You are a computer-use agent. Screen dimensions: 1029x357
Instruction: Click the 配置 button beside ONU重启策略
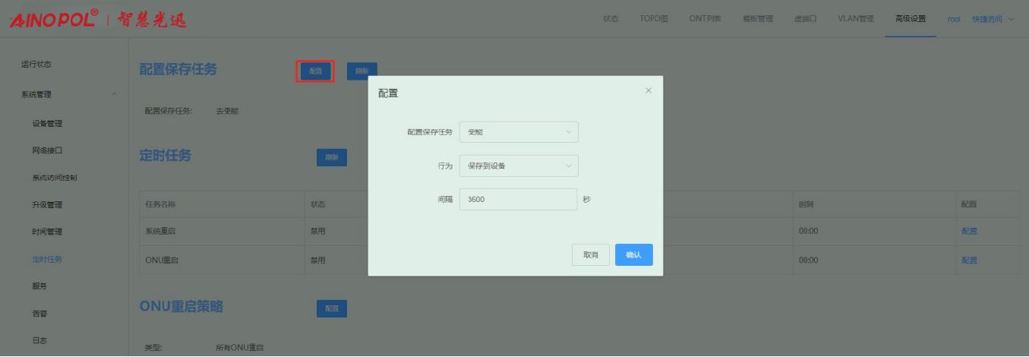click(331, 308)
